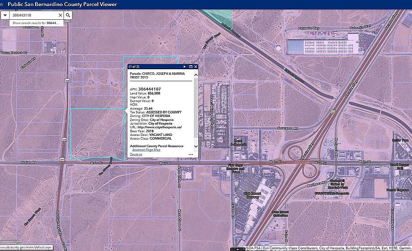Click the parcel number search field
Viewport: 412px width, 251px height.
[33, 15]
